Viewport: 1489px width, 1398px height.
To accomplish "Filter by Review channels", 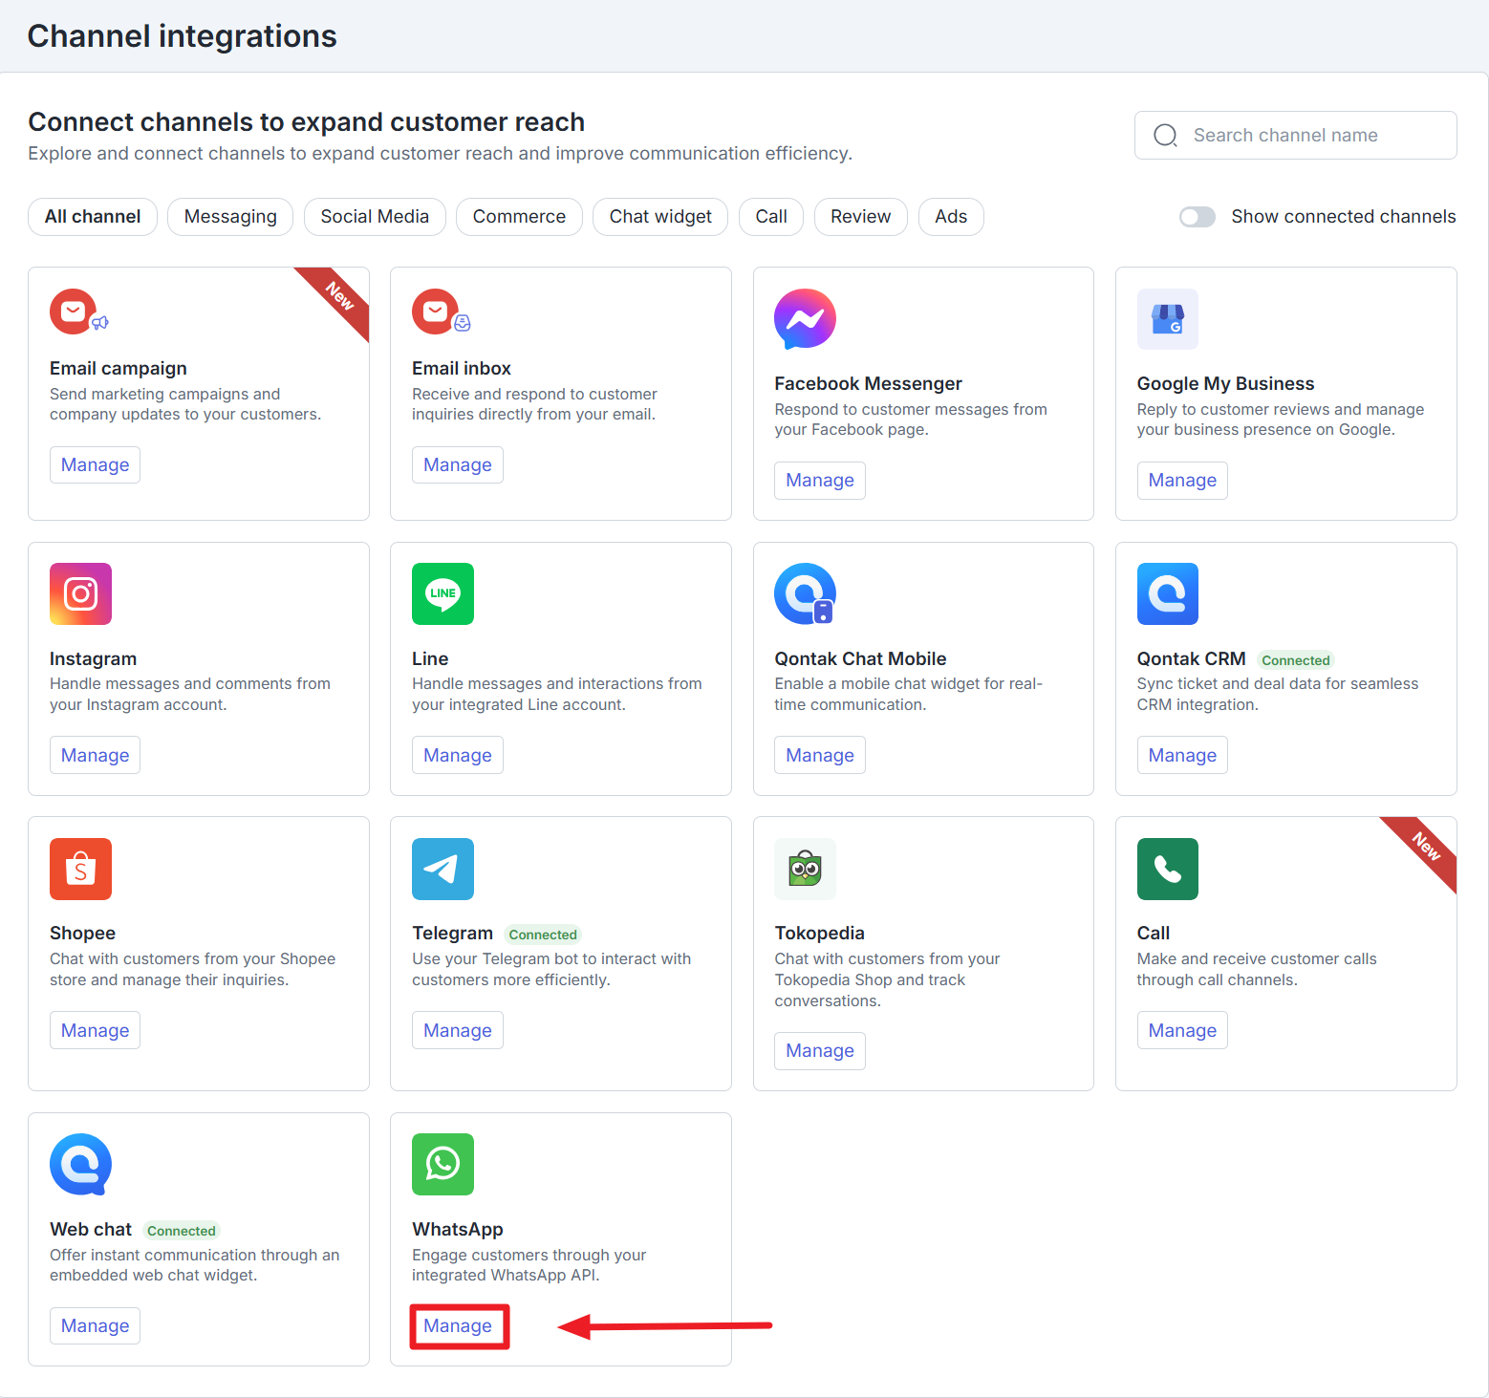I will pos(860,217).
